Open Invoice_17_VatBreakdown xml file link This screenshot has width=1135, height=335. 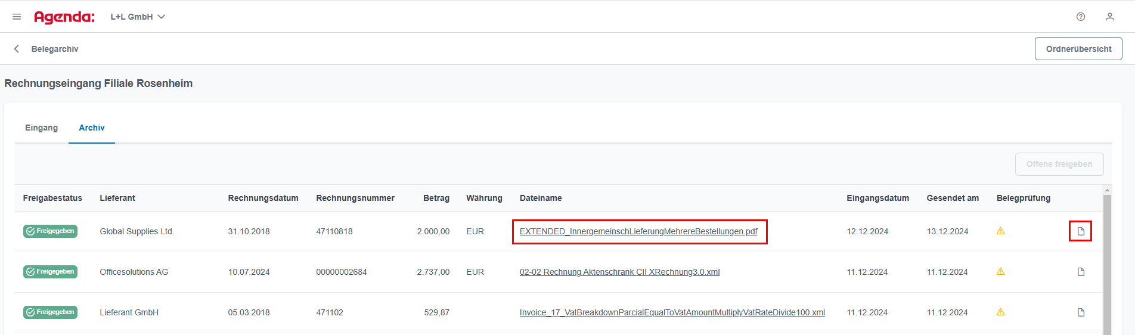[672, 312]
